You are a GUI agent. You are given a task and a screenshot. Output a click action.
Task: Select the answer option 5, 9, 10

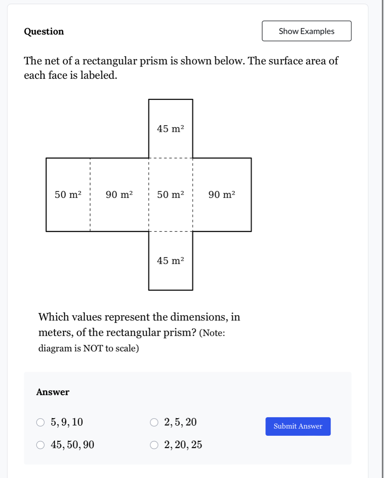click(40, 422)
